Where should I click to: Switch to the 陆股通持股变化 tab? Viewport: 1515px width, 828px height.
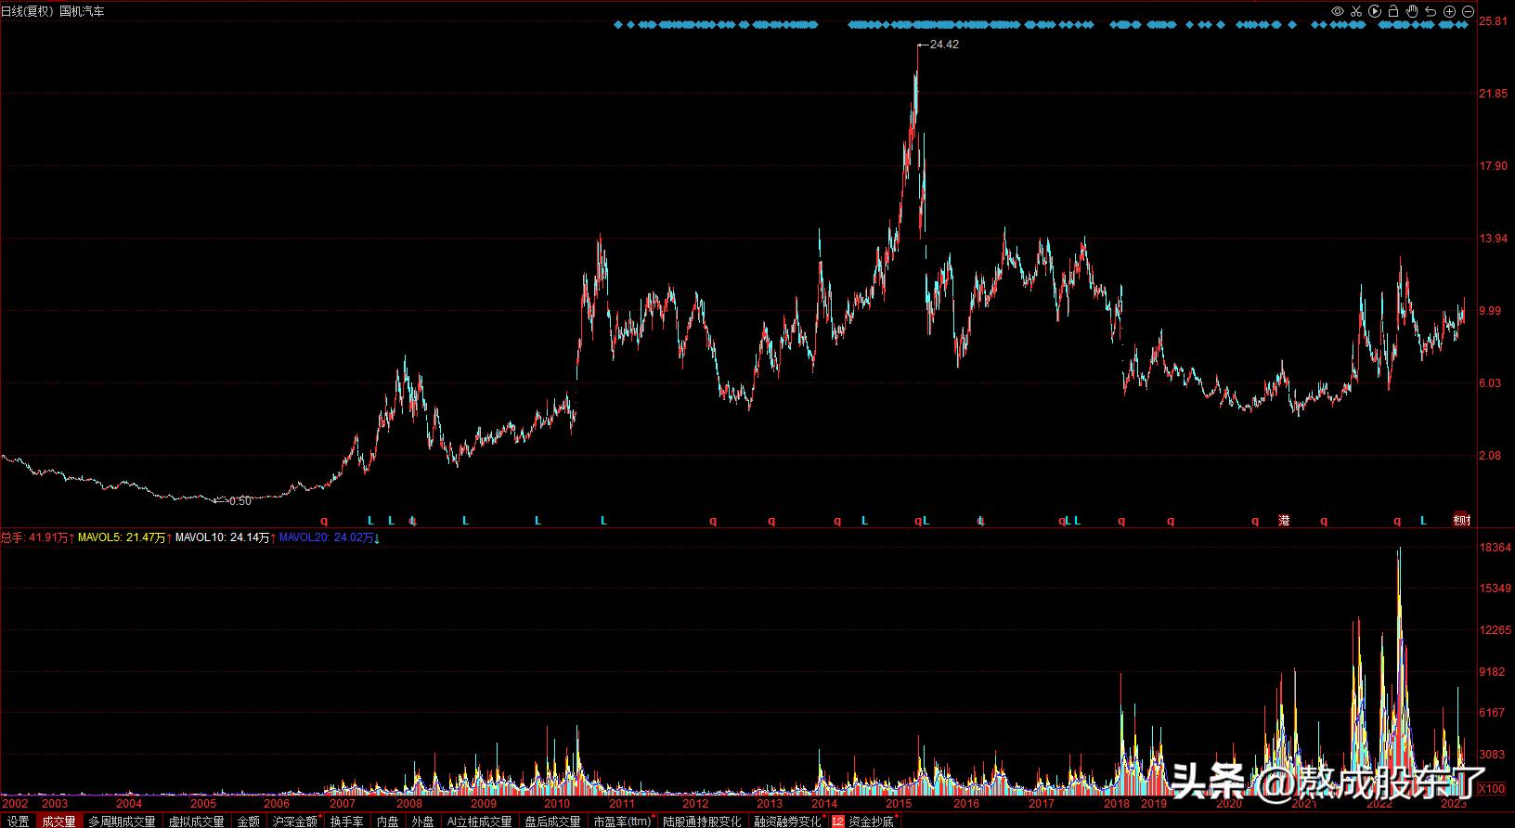tap(703, 822)
